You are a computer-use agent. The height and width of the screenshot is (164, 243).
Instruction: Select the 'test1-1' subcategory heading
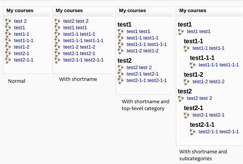point(193,41)
